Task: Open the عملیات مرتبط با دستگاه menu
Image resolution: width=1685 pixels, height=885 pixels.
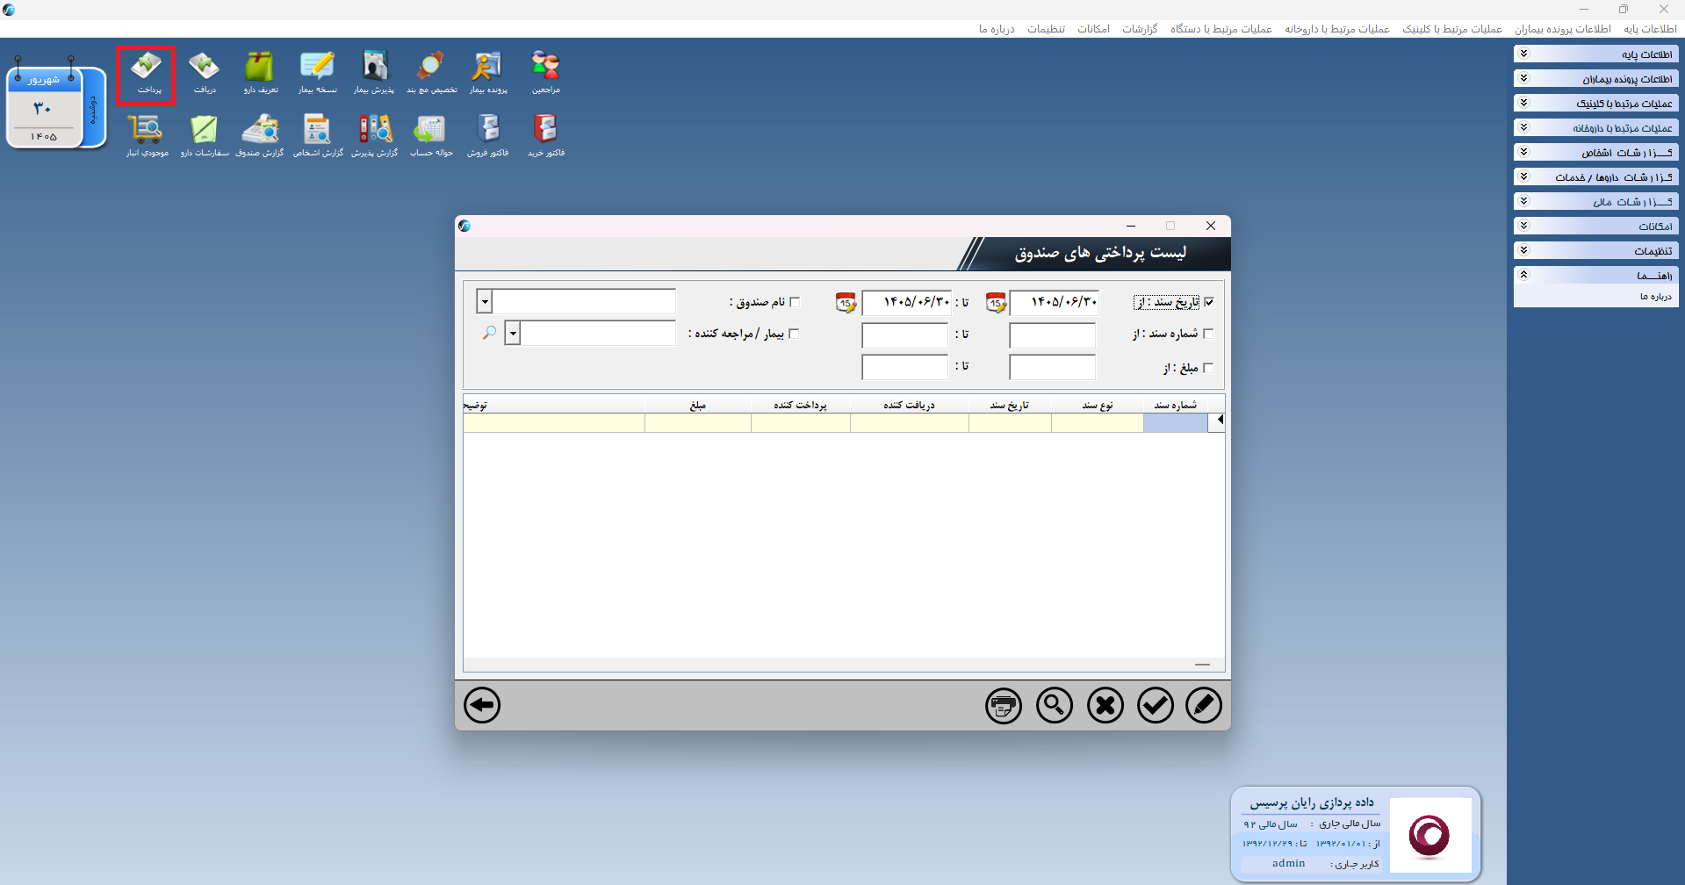Action: pyautogui.click(x=1221, y=29)
